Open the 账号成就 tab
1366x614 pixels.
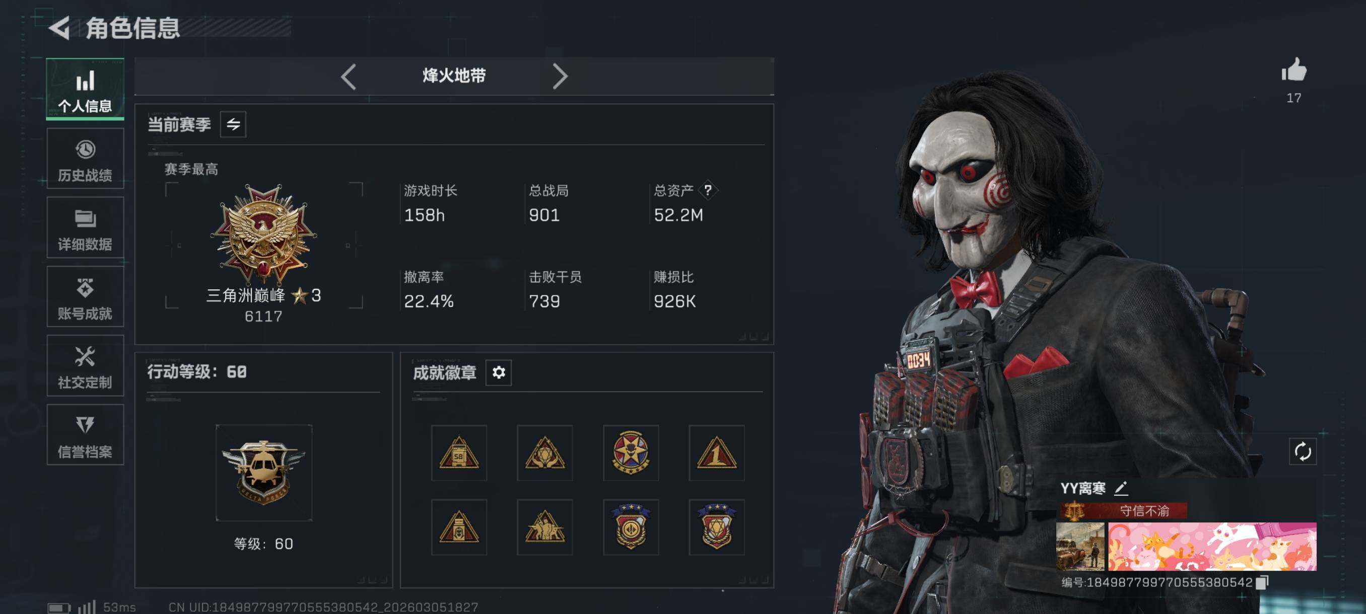[x=85, y=297]
